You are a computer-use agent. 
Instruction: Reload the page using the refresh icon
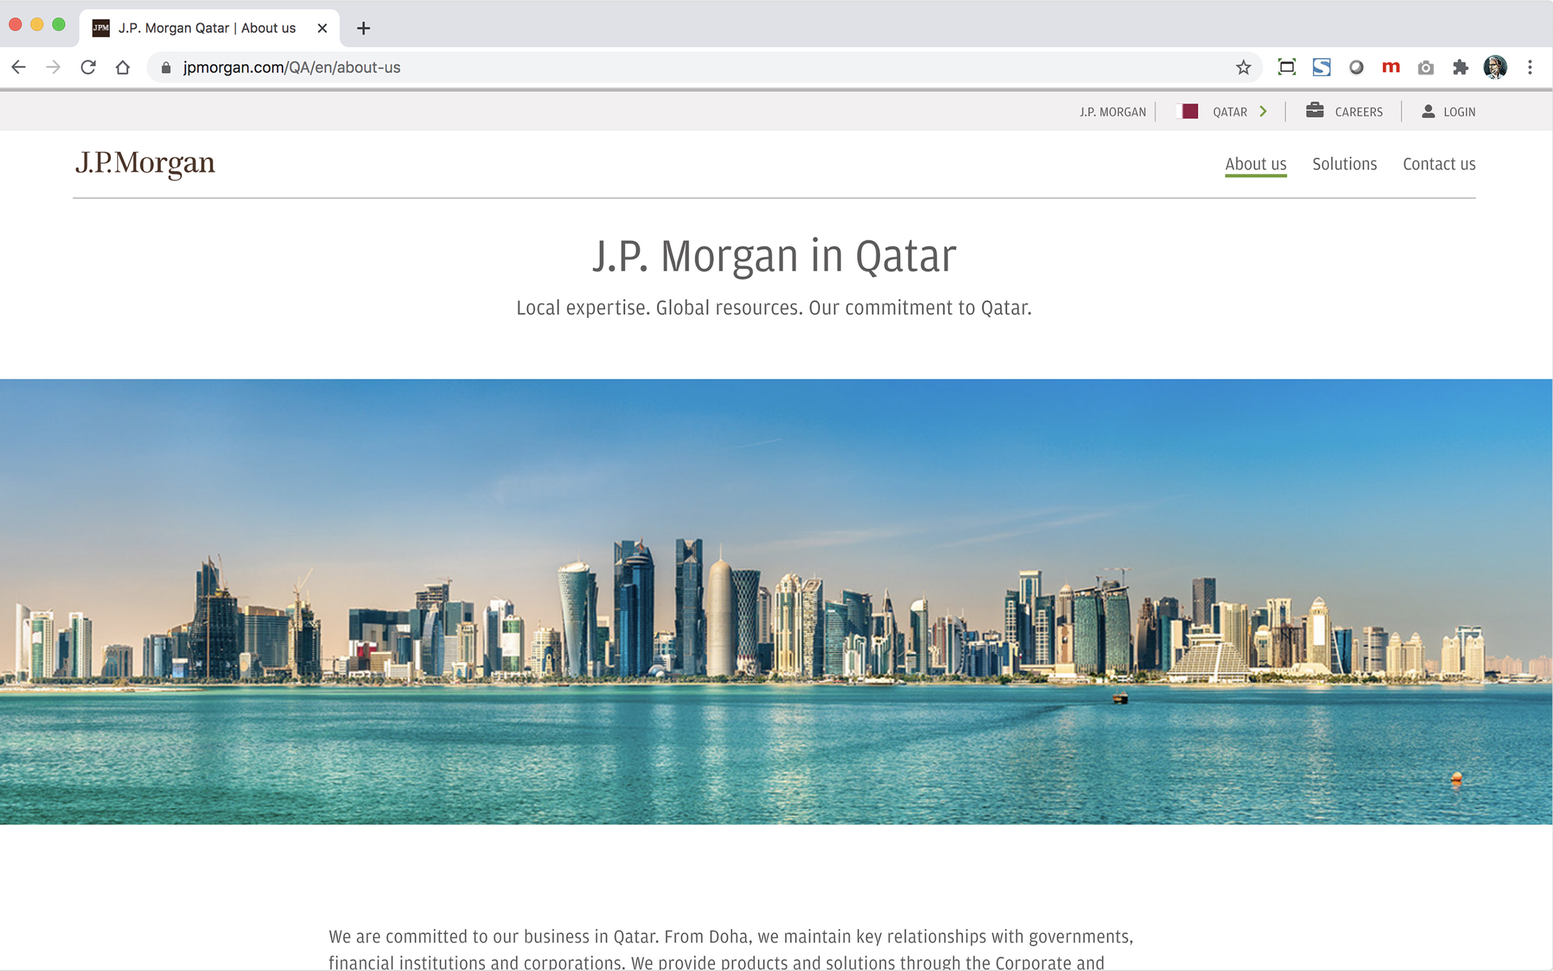[88, 67]
